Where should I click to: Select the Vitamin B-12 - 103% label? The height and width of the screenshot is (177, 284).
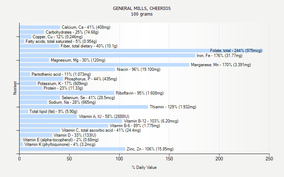(x=151, y=121)
